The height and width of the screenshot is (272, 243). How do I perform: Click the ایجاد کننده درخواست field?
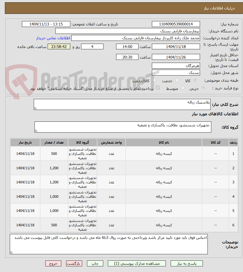pos(136,38)
